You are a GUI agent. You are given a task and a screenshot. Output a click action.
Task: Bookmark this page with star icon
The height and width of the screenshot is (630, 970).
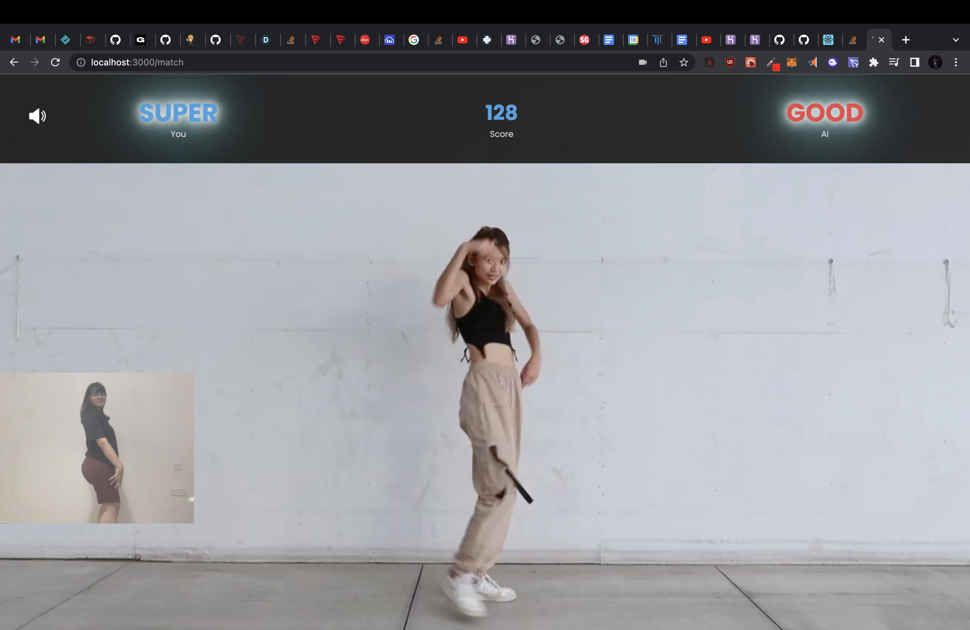(x=684, y=62)
